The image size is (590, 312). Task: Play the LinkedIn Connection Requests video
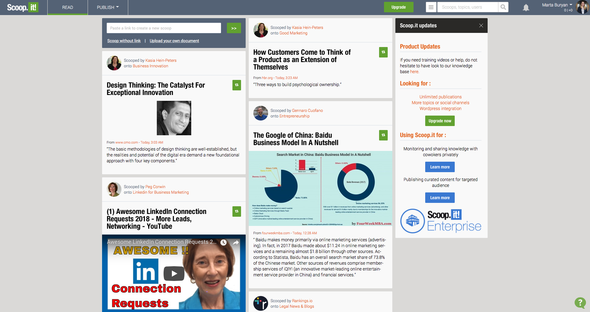tap(174, 273)
